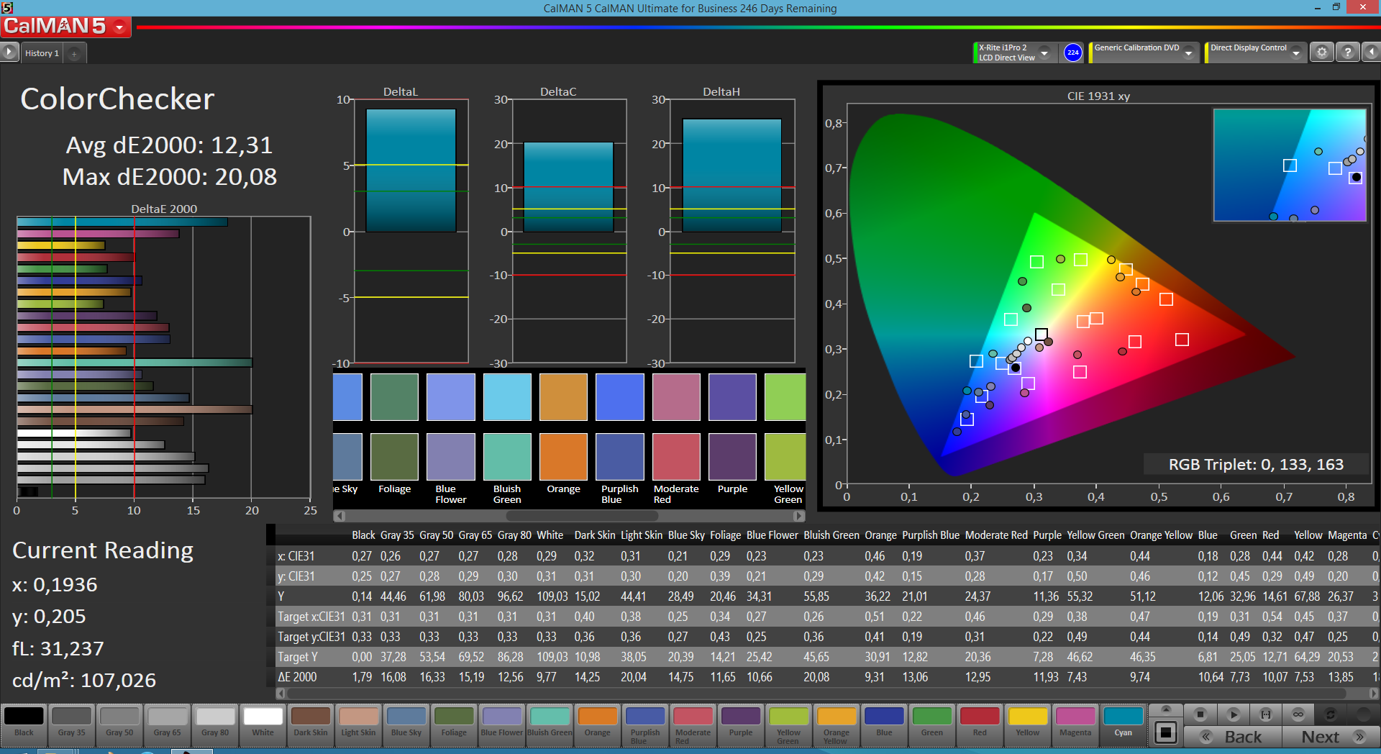The height and width of the screenshot is (754, 1381).
Task: Click the continuous read infinity icon
Action: point(1298,714)
